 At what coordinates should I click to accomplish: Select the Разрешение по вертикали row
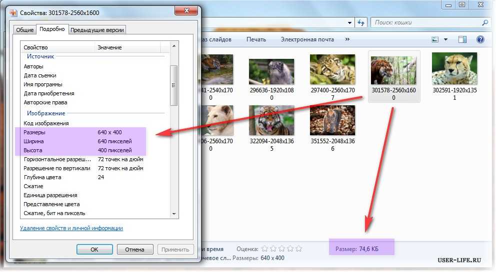coord(95,168)
